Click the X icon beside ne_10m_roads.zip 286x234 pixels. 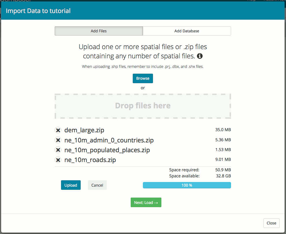[58, 160]
